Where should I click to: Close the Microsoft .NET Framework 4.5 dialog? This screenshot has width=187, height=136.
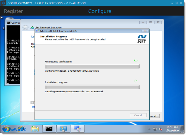point(145,31)
